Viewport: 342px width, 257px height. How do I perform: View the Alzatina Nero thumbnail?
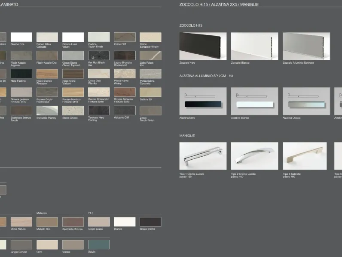pyautogui.click(x=203, y=101)
